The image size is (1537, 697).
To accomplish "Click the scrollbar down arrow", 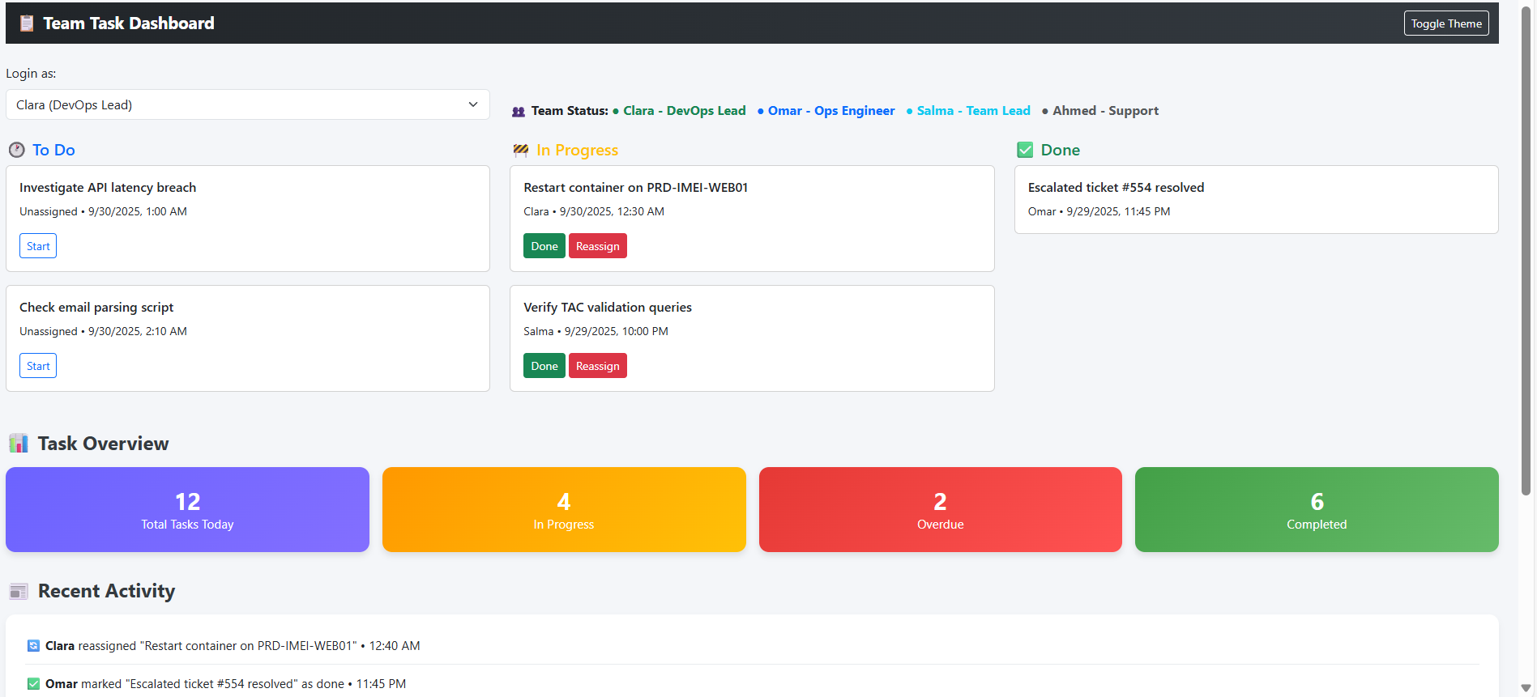I will pyautogui.click(x=1526, y=688).
